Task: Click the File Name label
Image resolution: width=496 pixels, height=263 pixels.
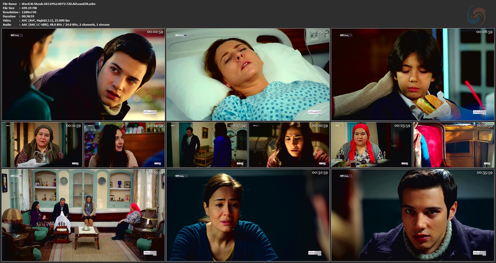Action: (x=10, y=4)
